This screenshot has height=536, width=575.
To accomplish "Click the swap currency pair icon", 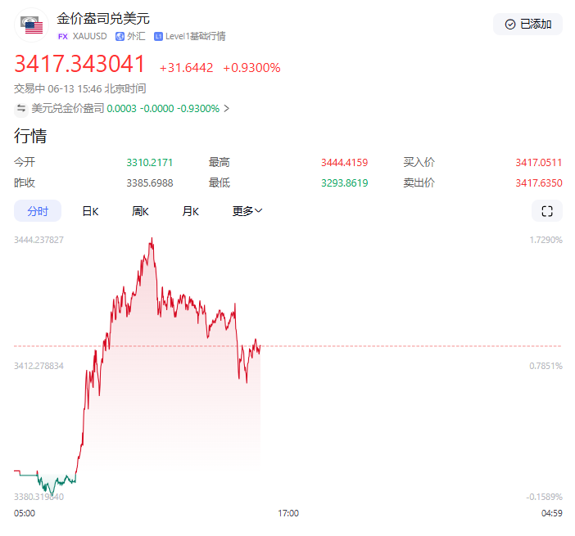I will pos(21,108).
